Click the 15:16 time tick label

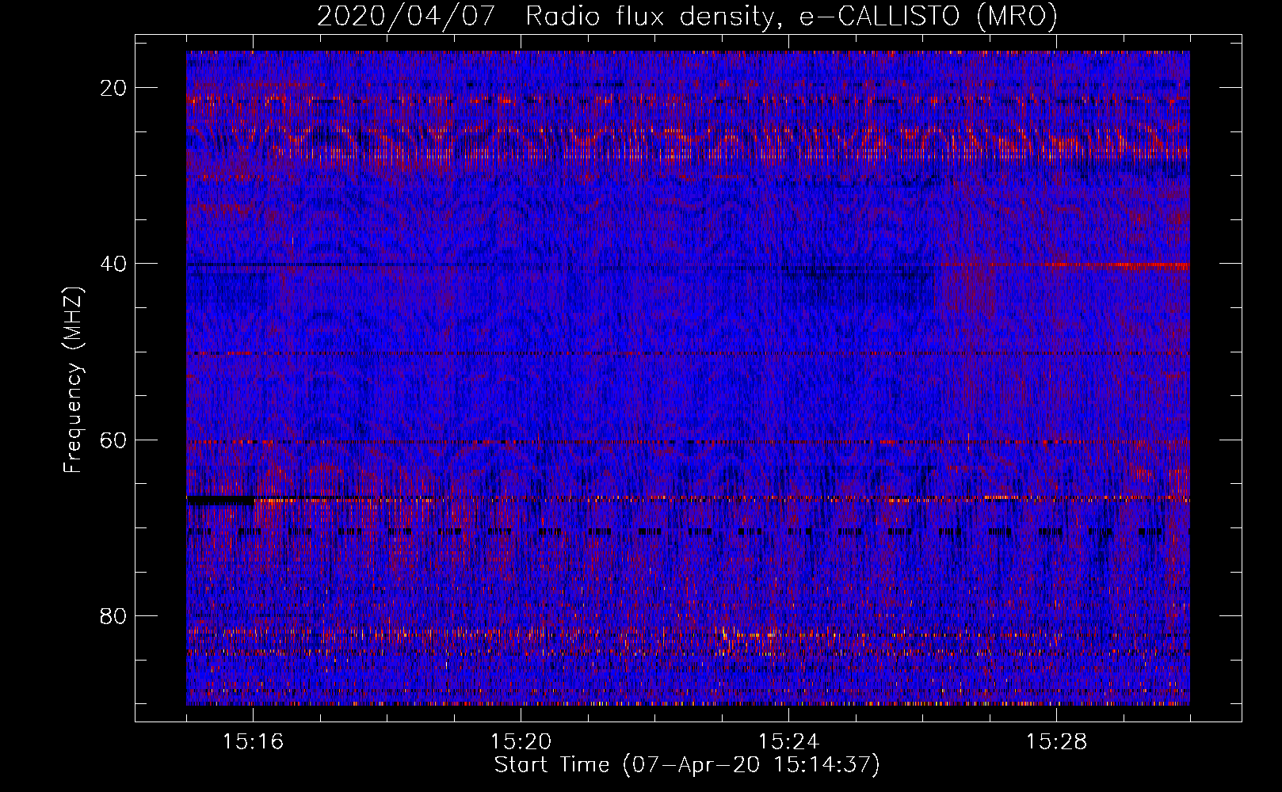[x=253, y=742]
